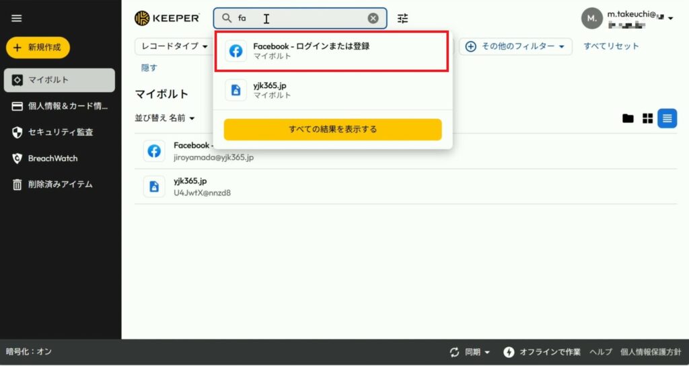This screenshot has width=689, height=366.
Task: Click the 隠す link
Action: [149, 68]
